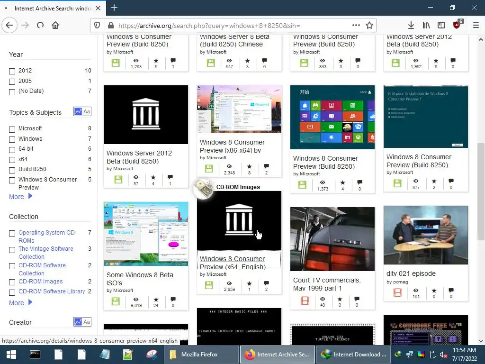
Task: Tick the Build 8250 topic checkbox
Action: pyautogui.click(x=12, y=170)
